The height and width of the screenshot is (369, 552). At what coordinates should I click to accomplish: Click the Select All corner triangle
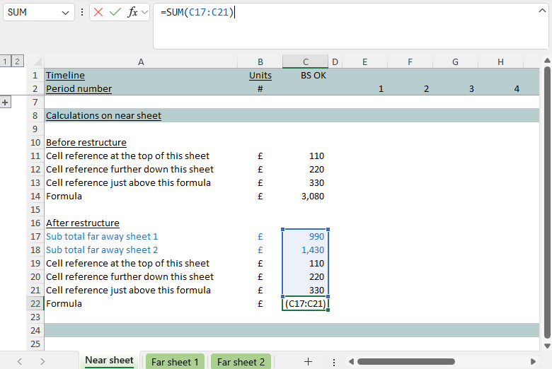(38, 62)
